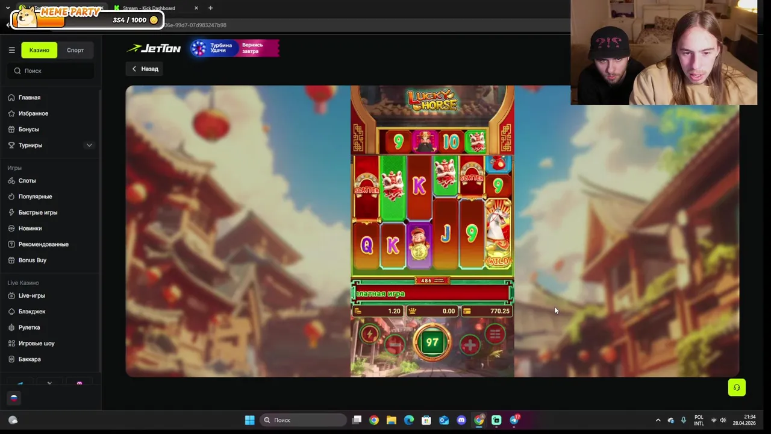Open the Турбина Удачи banner
771x434 pixels.
point(235,48)
